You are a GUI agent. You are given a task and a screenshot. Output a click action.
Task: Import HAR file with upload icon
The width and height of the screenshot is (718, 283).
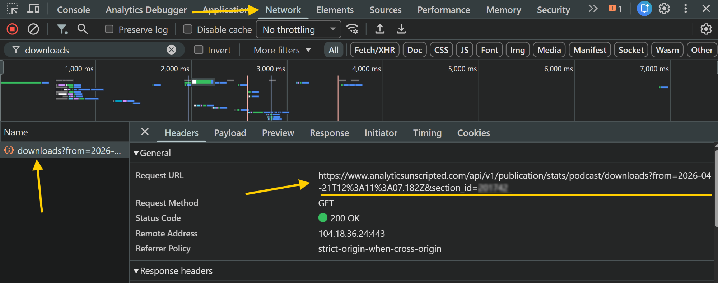380,29
